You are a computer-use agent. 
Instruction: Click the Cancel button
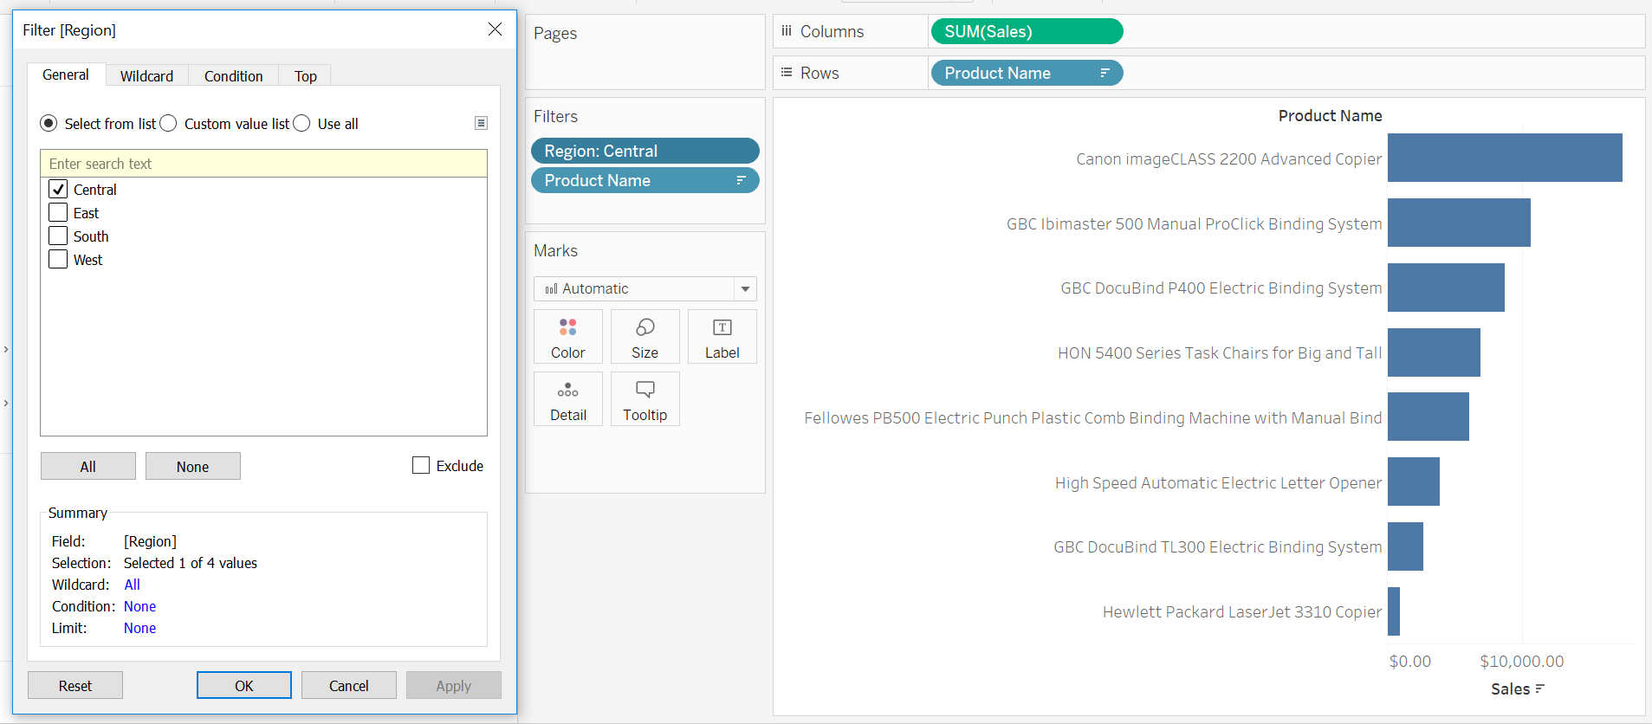tap(349, 685)
